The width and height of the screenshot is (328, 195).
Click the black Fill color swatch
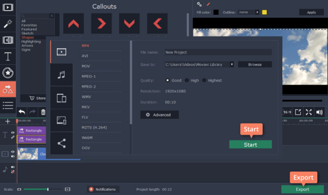click(216, 12)
